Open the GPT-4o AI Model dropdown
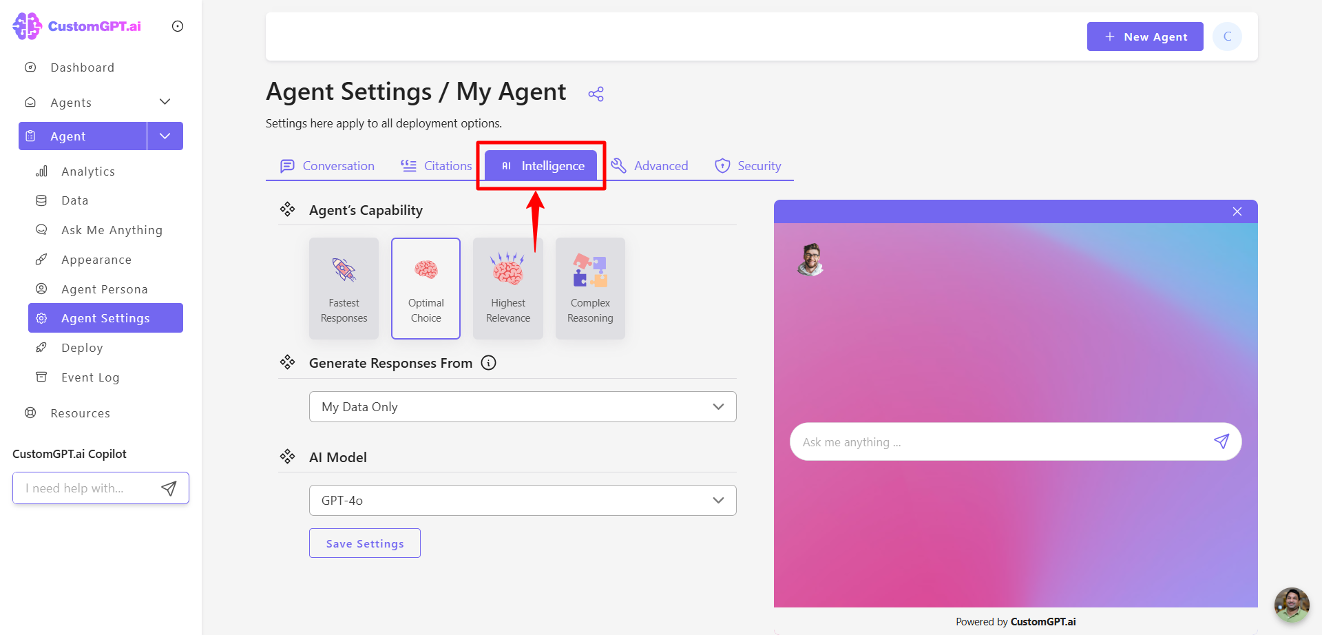1322x635 pixels. tap(523, 501)
